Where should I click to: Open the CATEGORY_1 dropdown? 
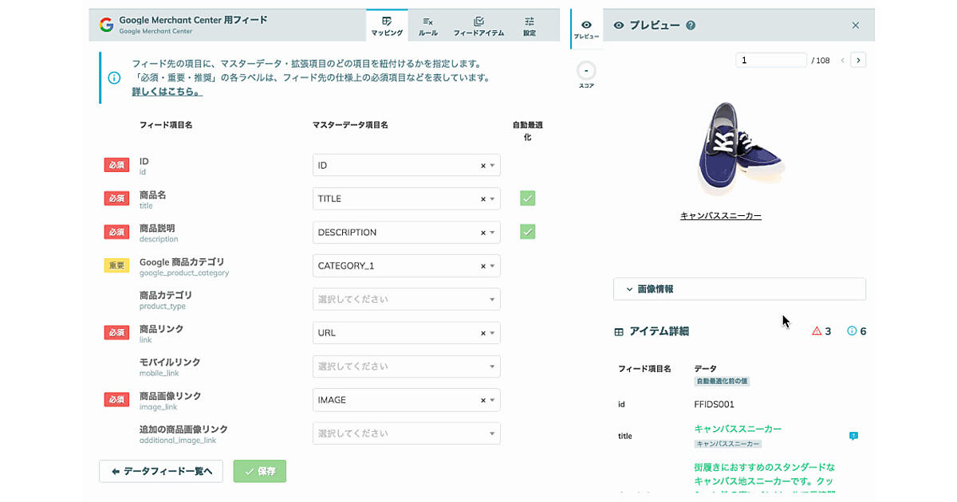tap(407, 265)
